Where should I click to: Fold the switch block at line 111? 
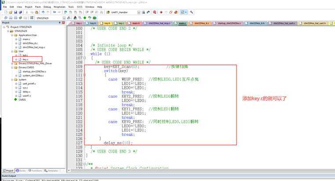[x=84, y=75]
